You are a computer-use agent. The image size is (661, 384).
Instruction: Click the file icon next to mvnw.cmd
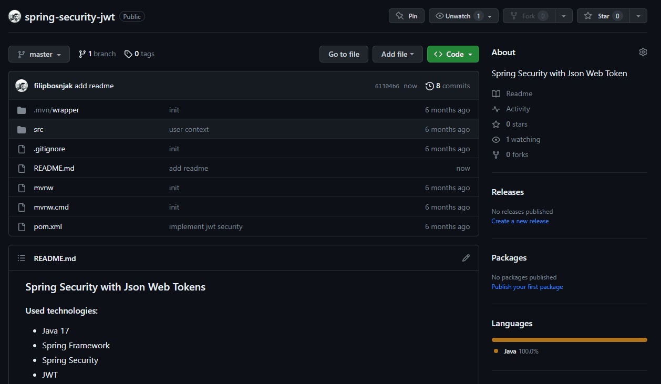tap(22, 207)
